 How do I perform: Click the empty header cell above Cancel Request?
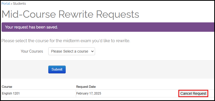196,87
